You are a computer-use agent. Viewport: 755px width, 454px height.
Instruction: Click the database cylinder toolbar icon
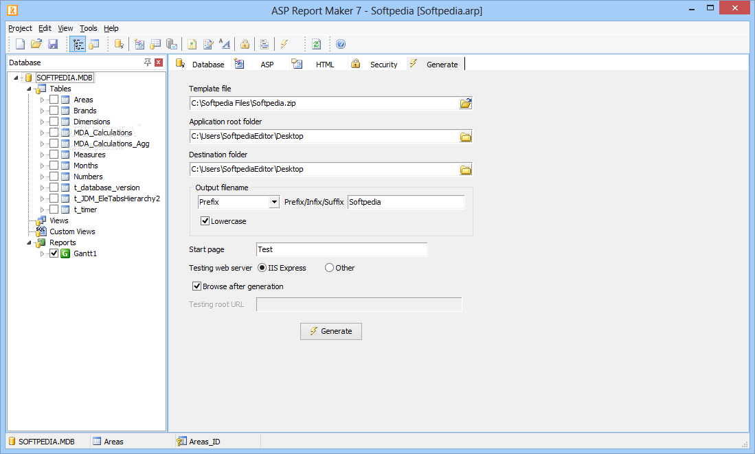(x=119, y=44)
